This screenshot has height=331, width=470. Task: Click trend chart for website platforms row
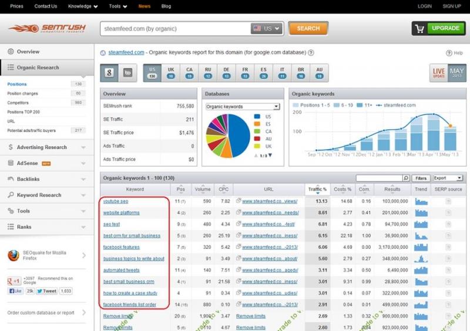[x=421, y=212]
